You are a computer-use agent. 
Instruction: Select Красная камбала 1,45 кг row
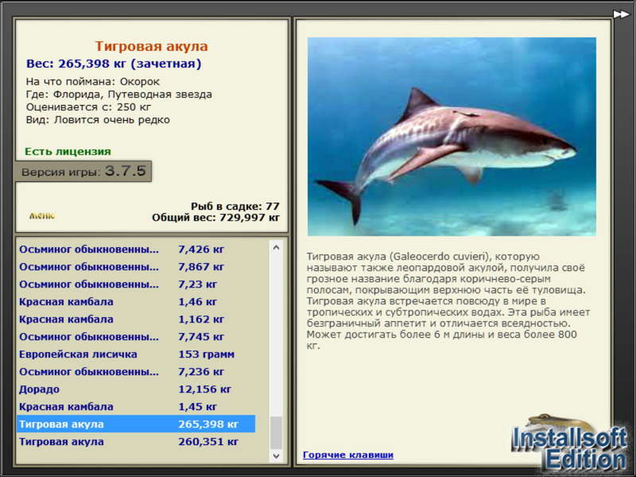(136, 406)
